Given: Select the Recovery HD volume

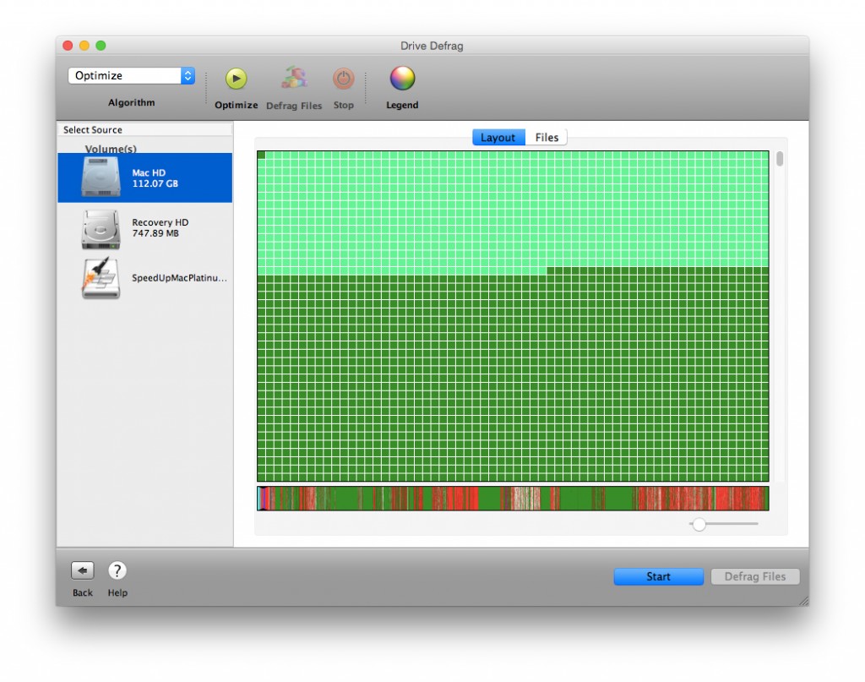Looking at the screenshot, I should 145,228.
